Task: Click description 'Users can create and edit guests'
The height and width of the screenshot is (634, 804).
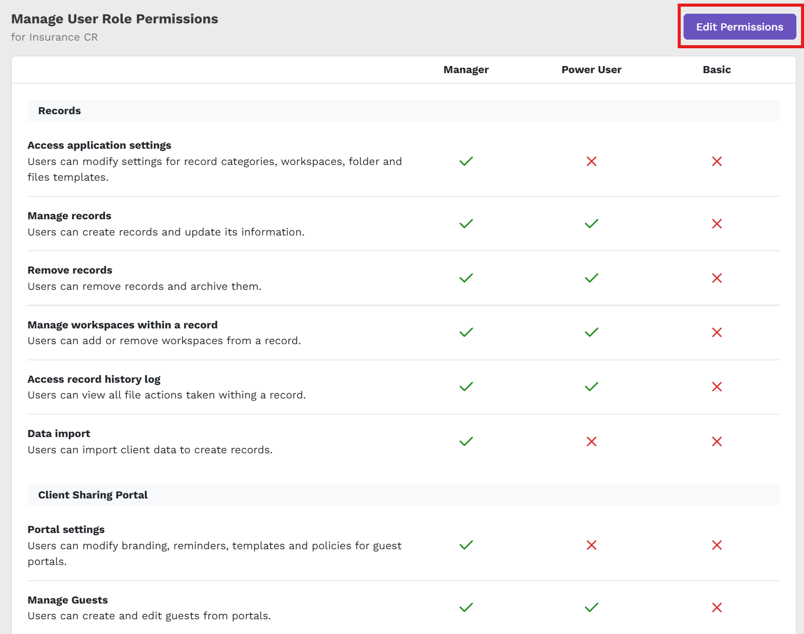Action: click(x=149, y=616)
